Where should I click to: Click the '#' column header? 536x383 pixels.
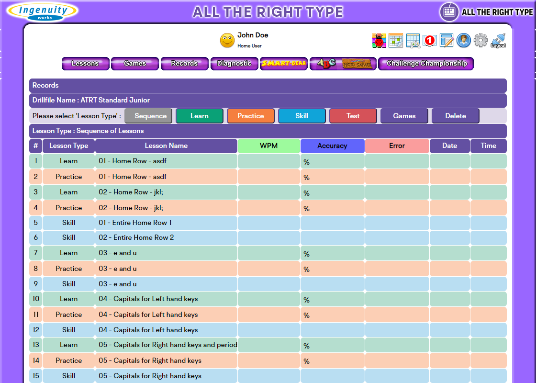pyautogui.click(x=36, y=146)
